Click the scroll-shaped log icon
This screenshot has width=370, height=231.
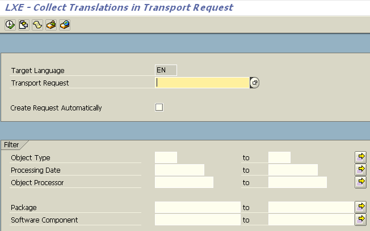37,25
